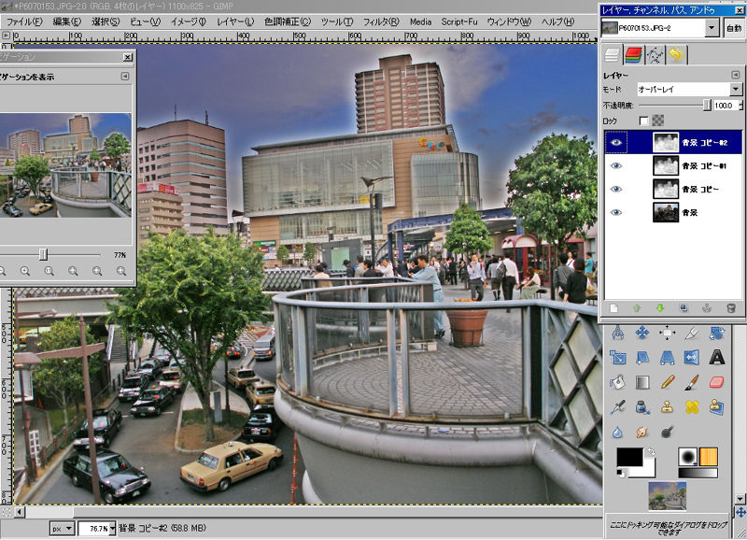Open the Script-Fu menu
The width and height of the screenshot is (747, 540).
[458, 21]
